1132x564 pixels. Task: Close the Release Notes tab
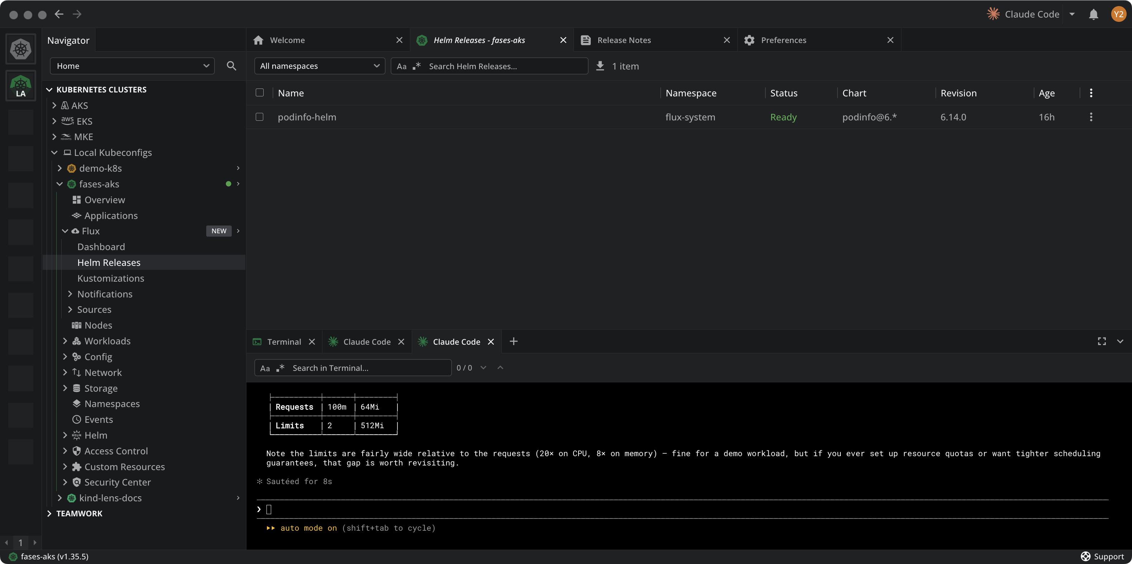click(x=727, y=40)
